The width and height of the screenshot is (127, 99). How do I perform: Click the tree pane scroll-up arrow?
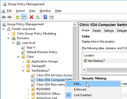75,24
